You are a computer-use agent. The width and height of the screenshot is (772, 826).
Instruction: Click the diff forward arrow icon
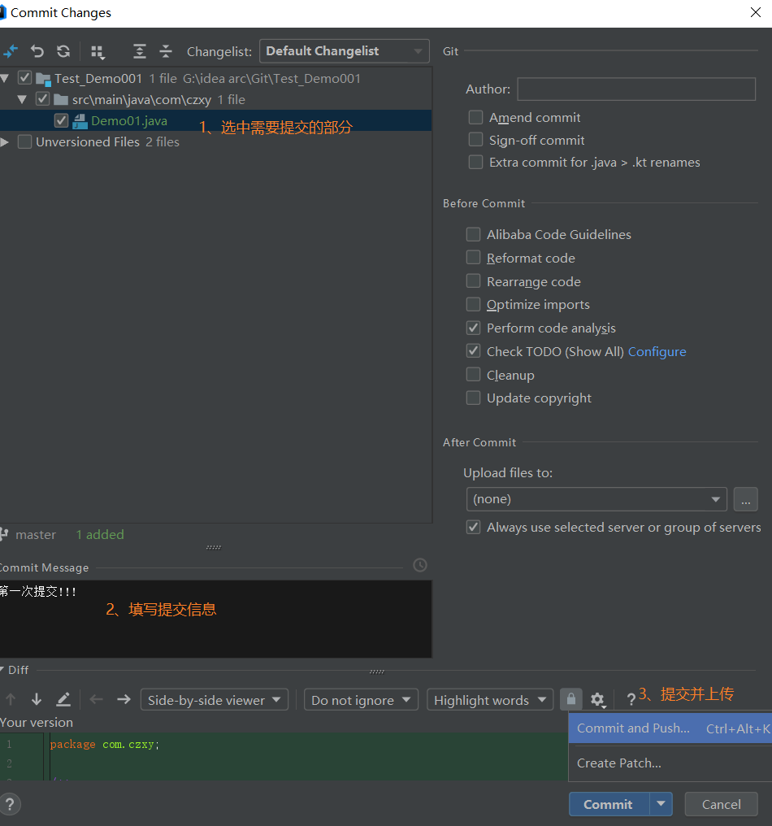click(124, 699)
